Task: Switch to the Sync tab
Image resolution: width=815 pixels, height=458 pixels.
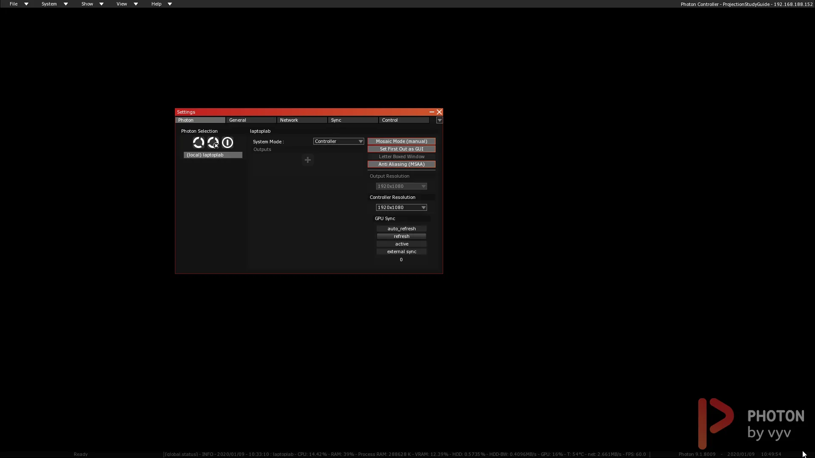Action: click(353, 120)
